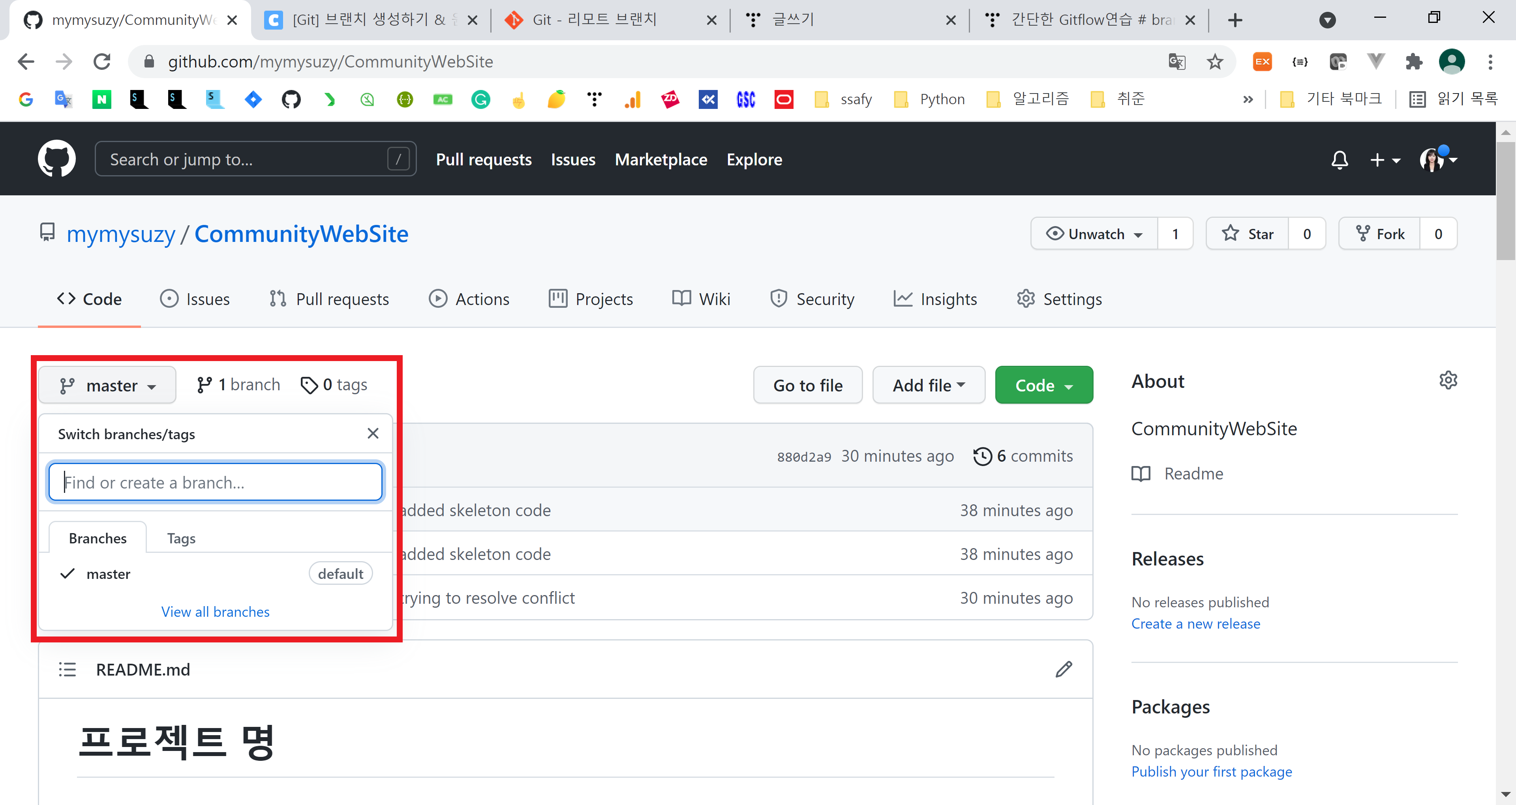This screenshot has width=1516, height=805.
Task: Click View all branches link
Action: (x=216, y=612)
